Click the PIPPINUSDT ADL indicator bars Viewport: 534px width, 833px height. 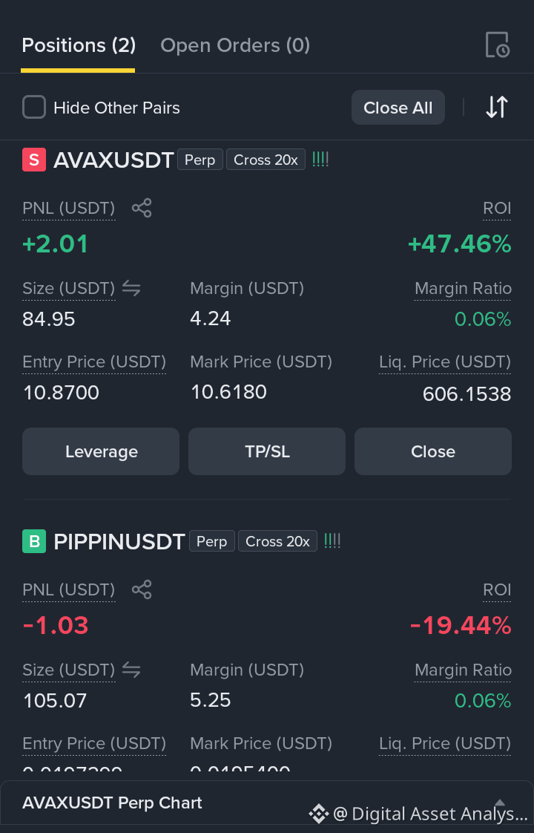332,540
